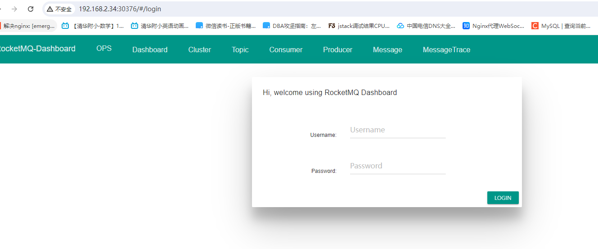Click the green LOGIN button
The width and height of the screenshot is (598, 249).
[503, 198]
